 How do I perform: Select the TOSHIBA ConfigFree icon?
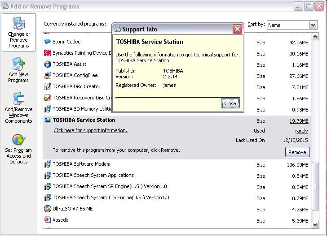point(48,76)
